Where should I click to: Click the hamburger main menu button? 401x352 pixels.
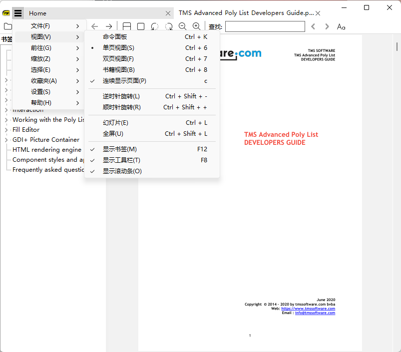(18, 13)
